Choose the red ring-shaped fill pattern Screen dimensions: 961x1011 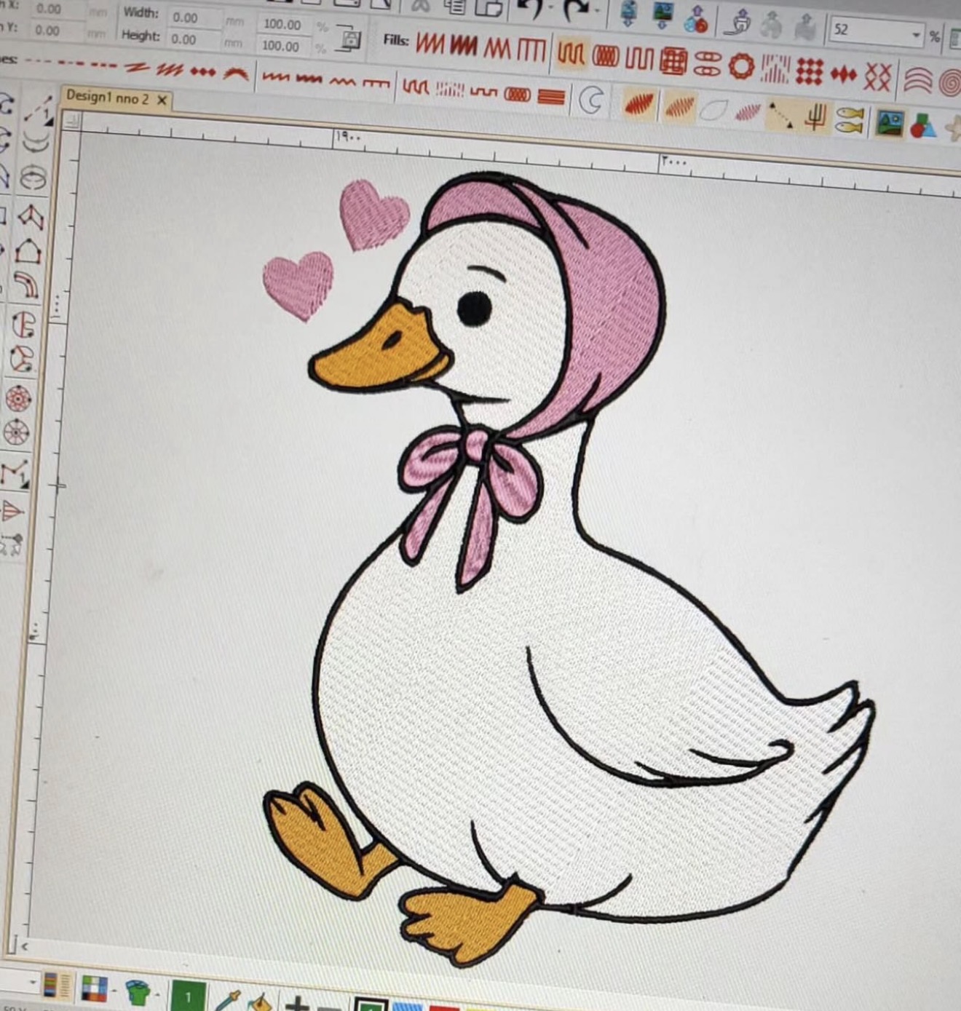[741, 66]
